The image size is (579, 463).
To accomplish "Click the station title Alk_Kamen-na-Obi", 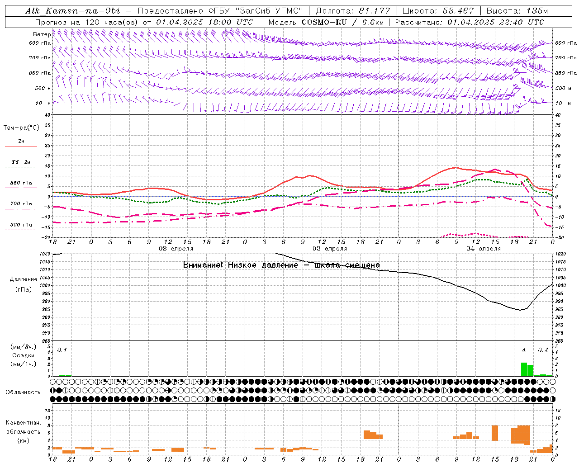I will 73,11.
